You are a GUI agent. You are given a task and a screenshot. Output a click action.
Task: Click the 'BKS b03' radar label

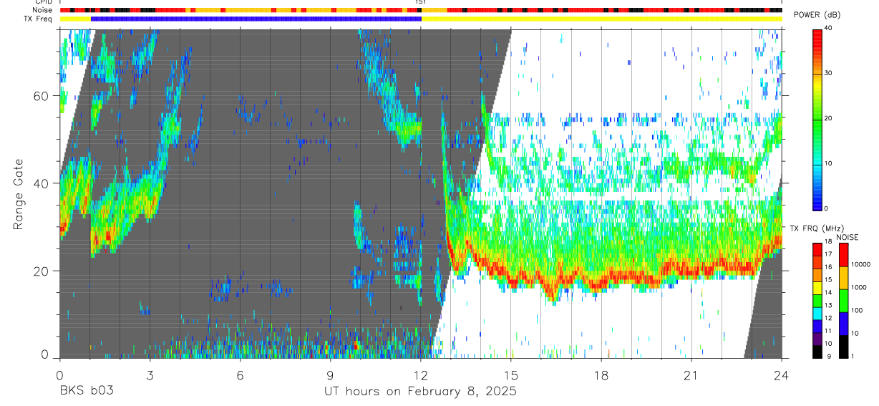pyautogui.click(x=86, y=392)
